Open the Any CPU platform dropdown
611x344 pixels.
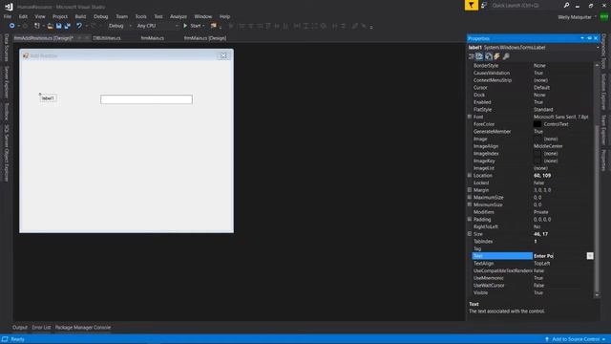177,26
